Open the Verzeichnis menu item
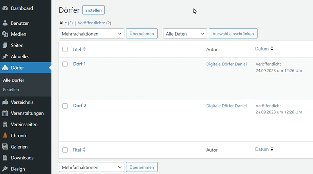Image resolution: width=313 pixels, height=174 pixels. coord(22,102)
